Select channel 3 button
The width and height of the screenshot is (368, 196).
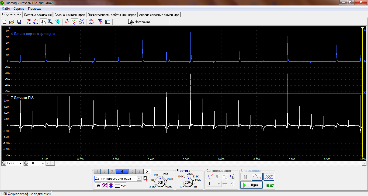(112, 171)
